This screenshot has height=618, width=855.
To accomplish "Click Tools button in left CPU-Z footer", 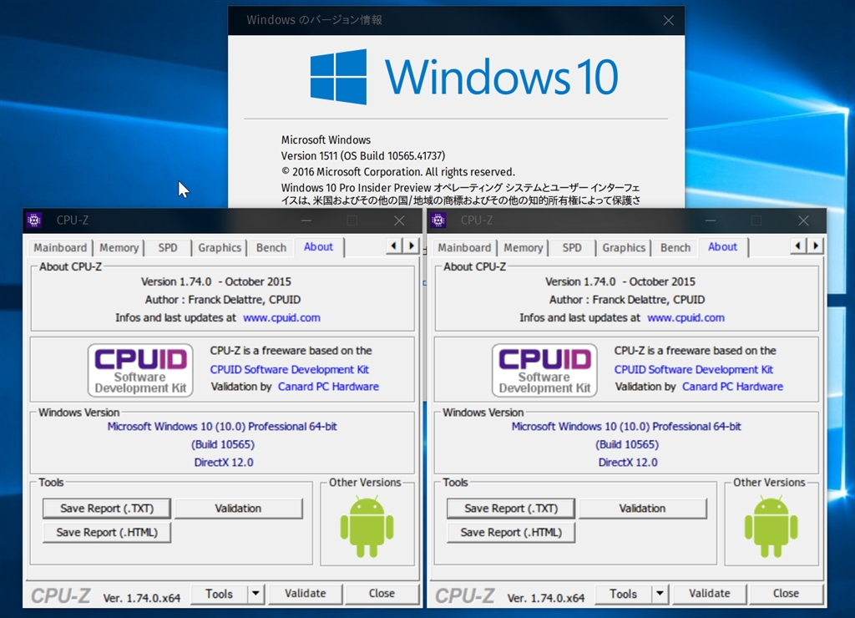I will tap(220, 594).
